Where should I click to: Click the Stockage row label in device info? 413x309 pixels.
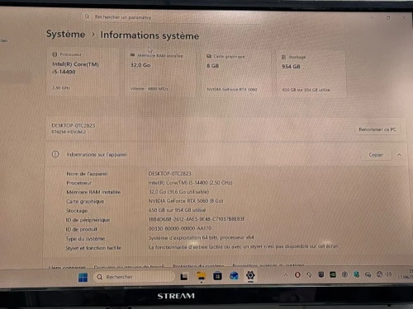[x=77, y=211]
